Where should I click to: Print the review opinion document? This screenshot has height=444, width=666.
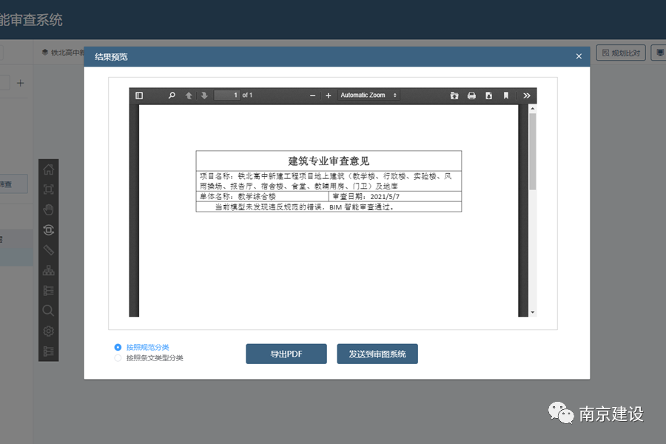(471, 95)
